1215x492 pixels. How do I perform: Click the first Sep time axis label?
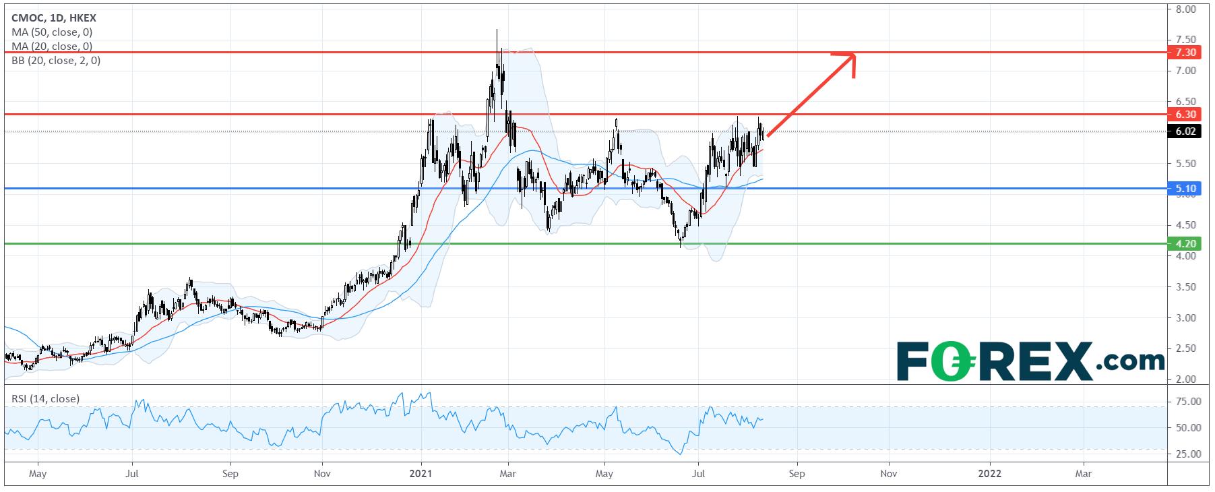[x=230, y=474]
